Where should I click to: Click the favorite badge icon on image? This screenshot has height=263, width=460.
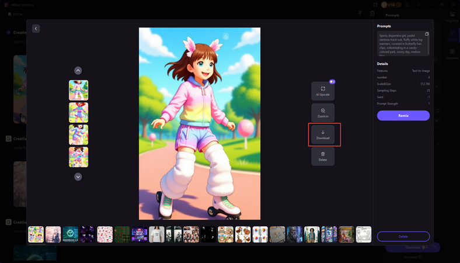coord(226,36)
